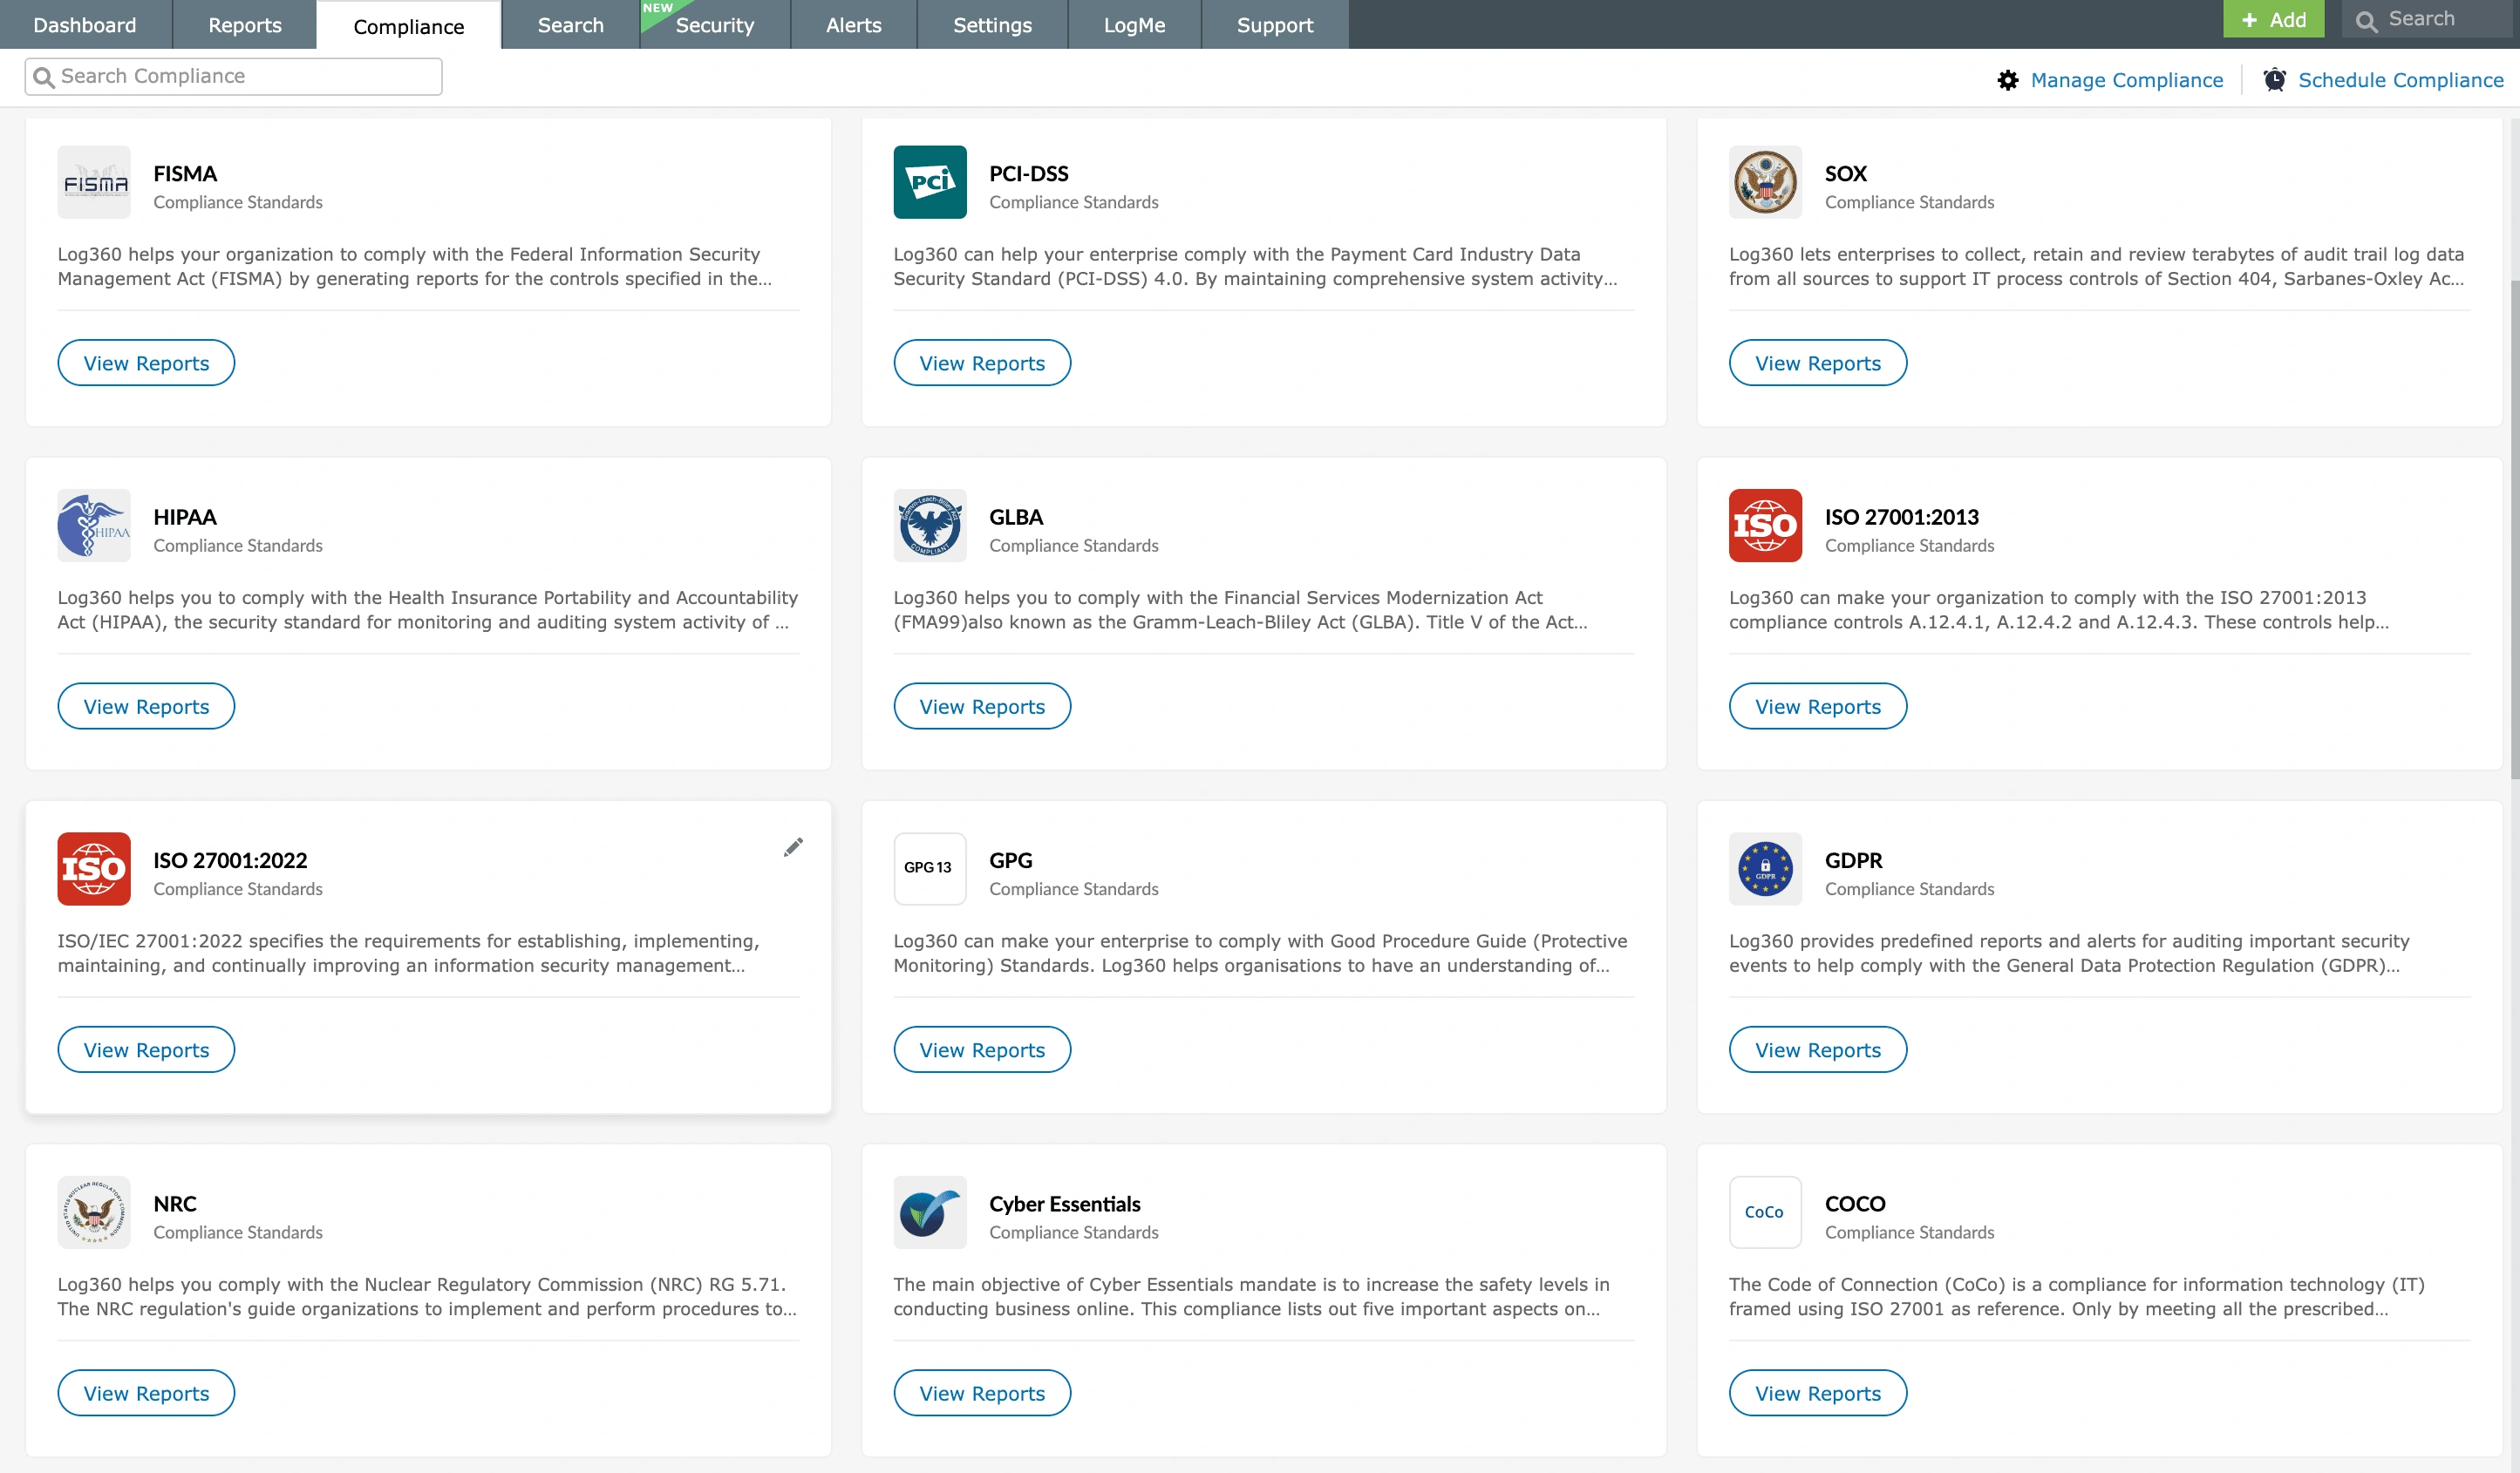The image size is (2520, 1473).
Task: Open the Settings tab
Action: point(992,25)
